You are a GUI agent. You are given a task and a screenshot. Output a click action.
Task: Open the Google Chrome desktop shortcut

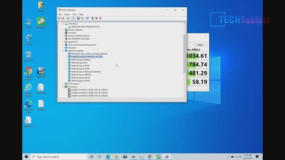tap(28, 73)
